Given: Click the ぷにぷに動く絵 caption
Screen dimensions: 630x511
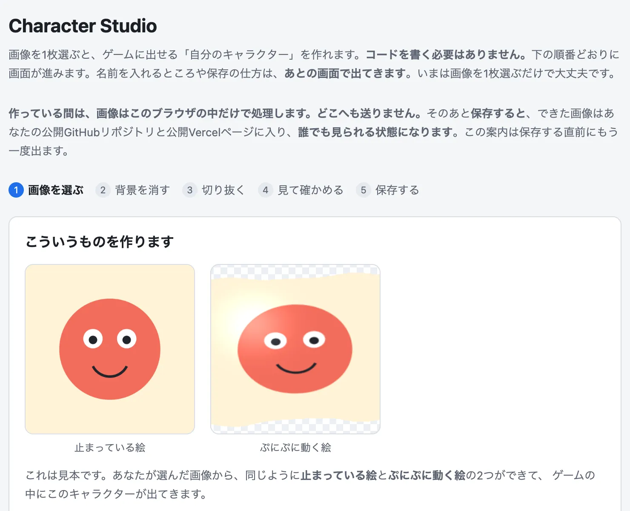Looking at the screenshot, I should click(x=295, y=448).
